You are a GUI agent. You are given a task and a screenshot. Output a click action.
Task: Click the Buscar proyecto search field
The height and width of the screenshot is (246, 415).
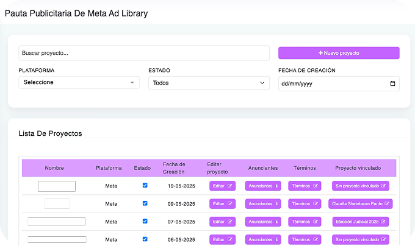point(144,53)
